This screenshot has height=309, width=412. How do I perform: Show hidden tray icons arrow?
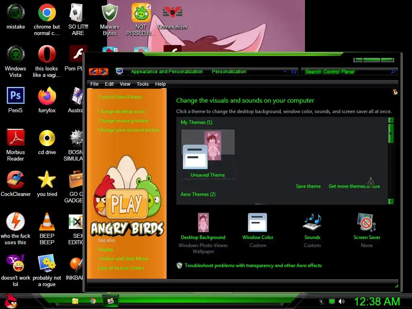tap(321, 302)
